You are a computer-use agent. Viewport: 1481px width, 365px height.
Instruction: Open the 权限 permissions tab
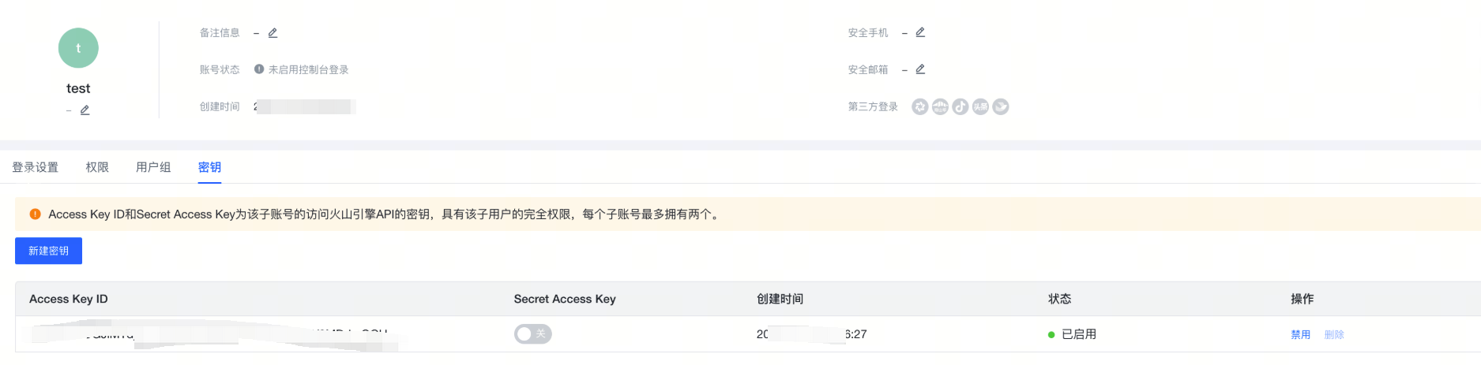tap(97, 167)
